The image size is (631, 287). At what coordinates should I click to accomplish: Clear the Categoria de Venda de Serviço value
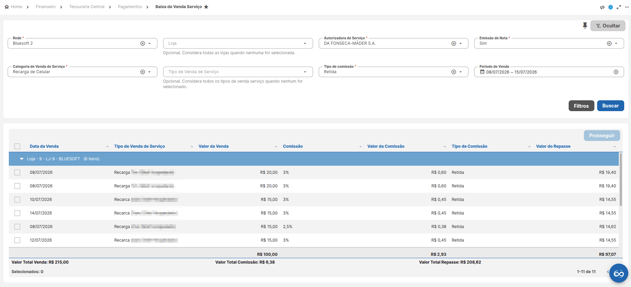pos(143,72)
